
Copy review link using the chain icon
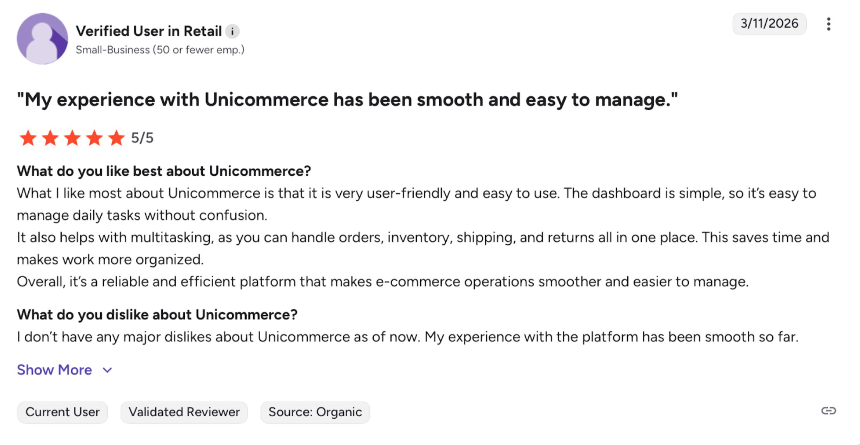click(x=828, y=411)
